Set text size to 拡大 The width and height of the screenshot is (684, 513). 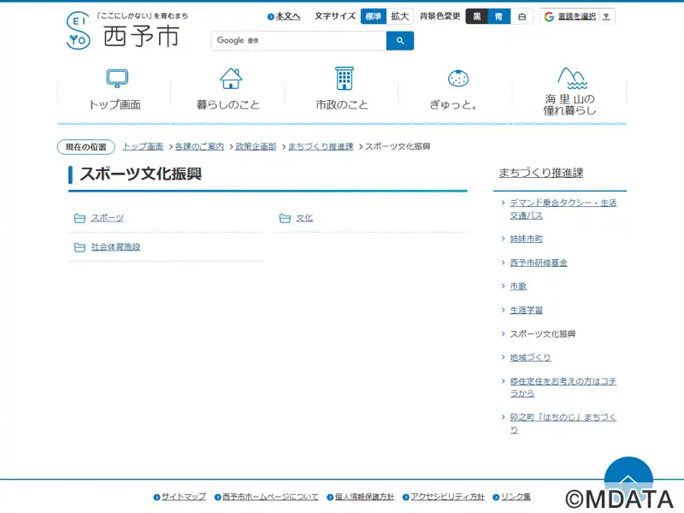coord(400,16)
